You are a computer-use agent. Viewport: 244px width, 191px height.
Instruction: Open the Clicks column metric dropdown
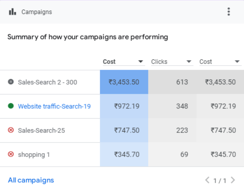(189, 62)
